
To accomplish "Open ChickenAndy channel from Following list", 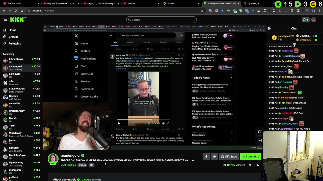I will [x=21, y=112].
